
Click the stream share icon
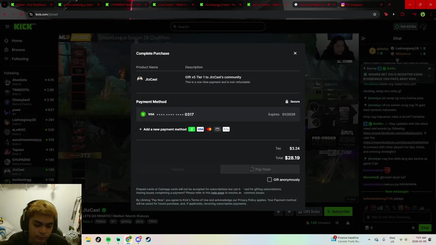click(337, 223)
